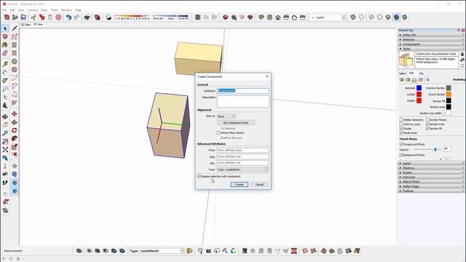466x262 pixels.
Task: Toggle the Guides checkbox
Action: [x=401, y=129]
